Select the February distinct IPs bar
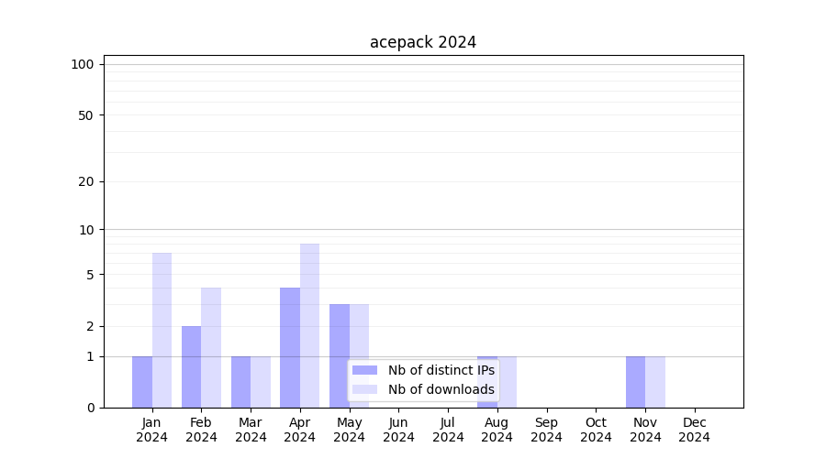The width and height of the screenshot is (826, 458). pos(192,366)
